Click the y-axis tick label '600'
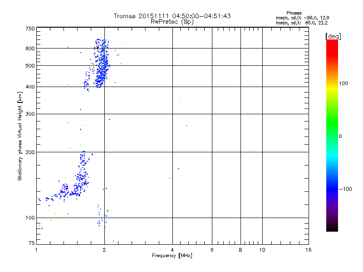The height and width of the screenshot is (272, 363). coord(30,49)
